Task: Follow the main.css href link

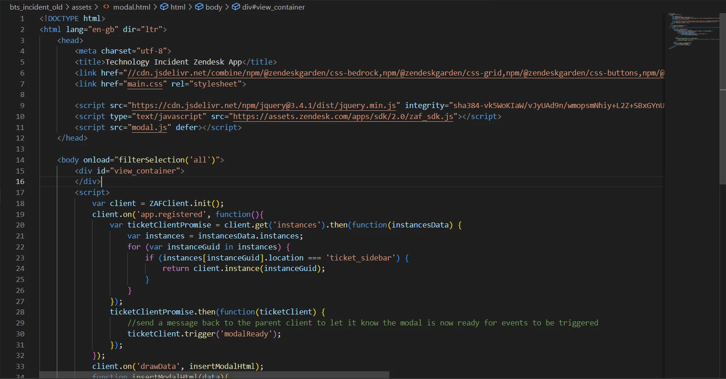Action: tap(145, 84)
